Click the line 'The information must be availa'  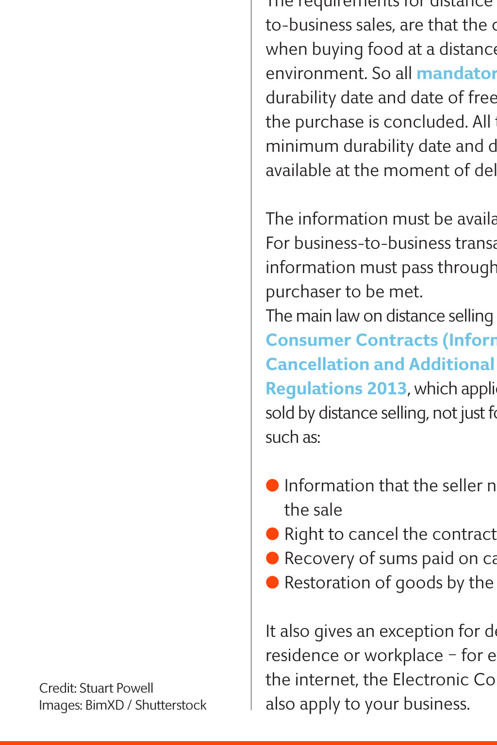pos(381,219)
